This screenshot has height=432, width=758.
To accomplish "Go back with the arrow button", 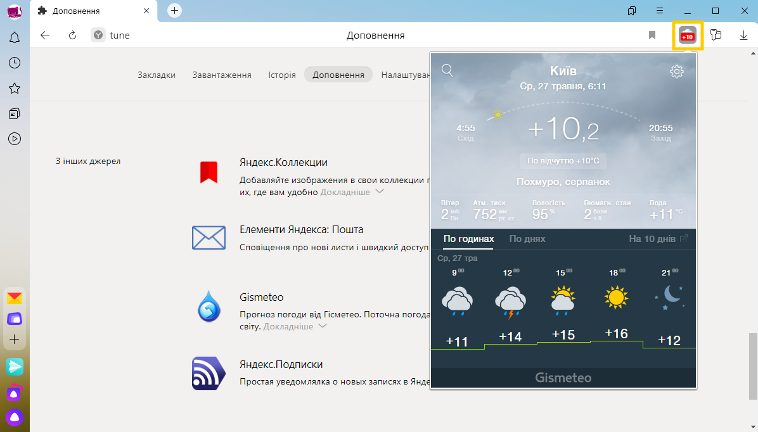I will (x=45, y=35).
